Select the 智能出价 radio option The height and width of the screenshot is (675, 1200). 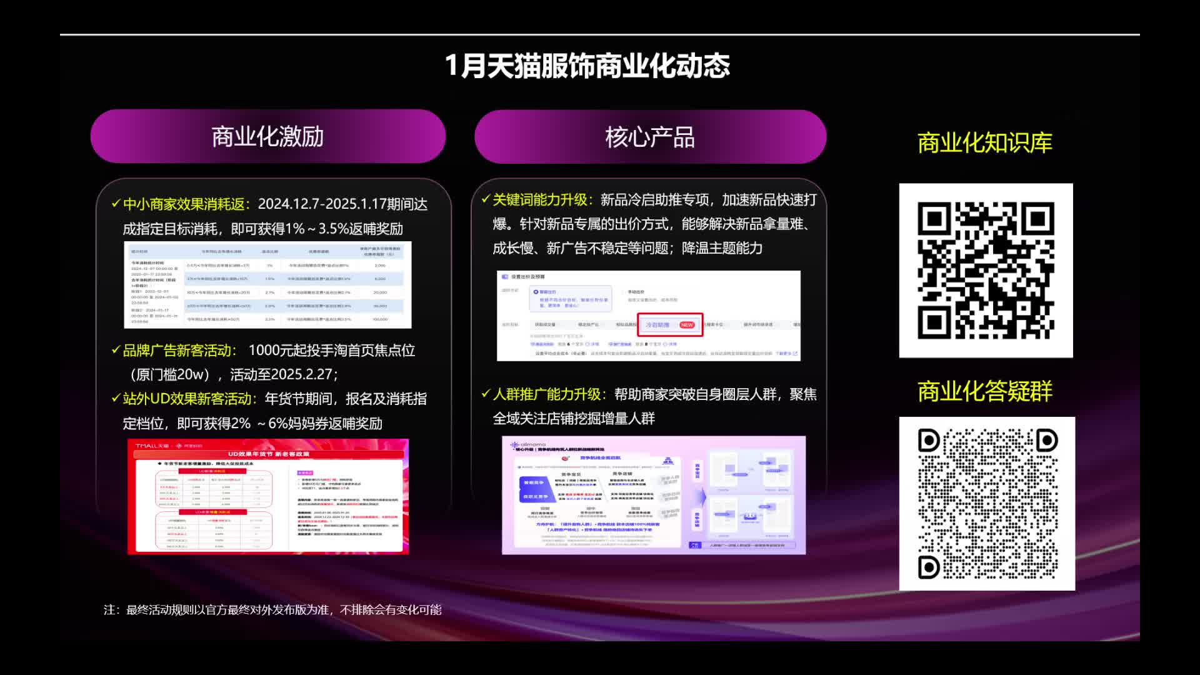(x=536, y=292)
